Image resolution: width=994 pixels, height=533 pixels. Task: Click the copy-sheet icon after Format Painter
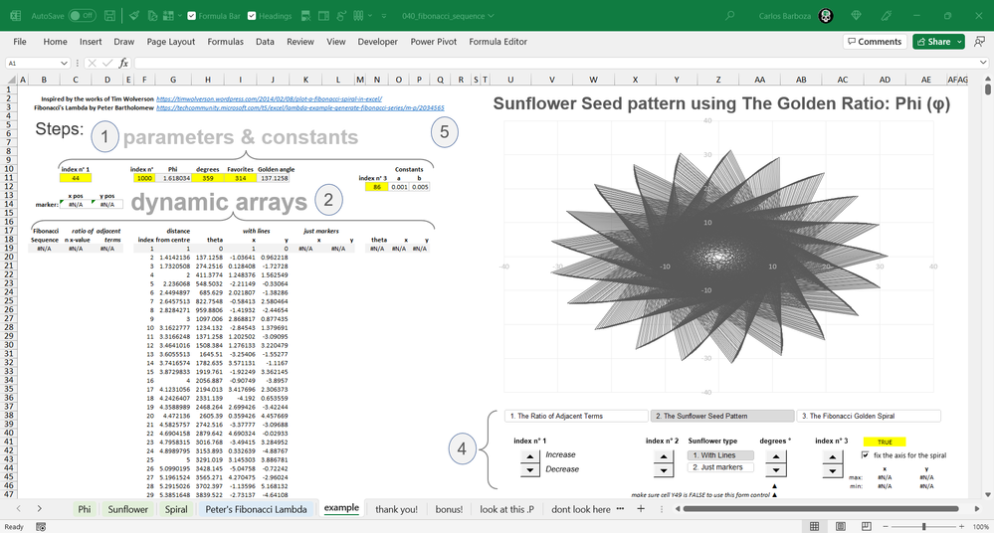pyautogui.click(x=152, y=16)
